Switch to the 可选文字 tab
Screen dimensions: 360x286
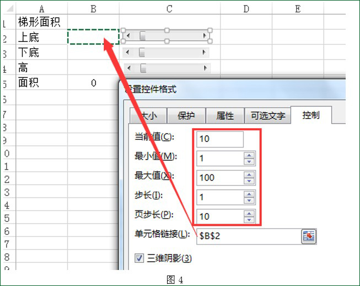tap(268, 115)
